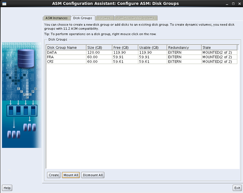Exit the ASM Configuration Assistant
Image resolution: width=243 pixels, height=193 pixels.
(x=237, y=188)
